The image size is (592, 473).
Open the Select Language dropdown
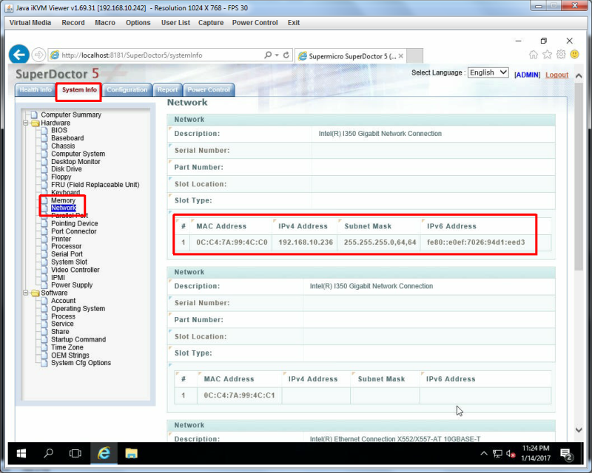coord(488,72)
